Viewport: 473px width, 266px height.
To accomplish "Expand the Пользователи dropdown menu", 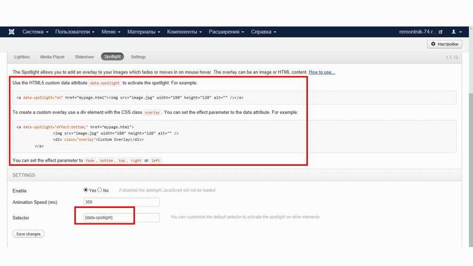I will (75, 32).
